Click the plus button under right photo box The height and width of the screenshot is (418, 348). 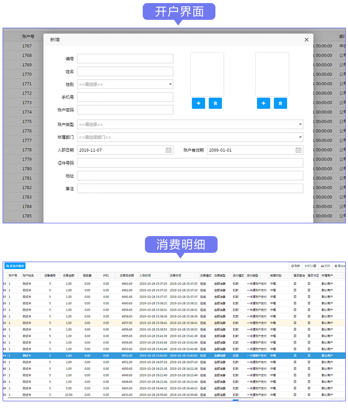tap(263, 103)
